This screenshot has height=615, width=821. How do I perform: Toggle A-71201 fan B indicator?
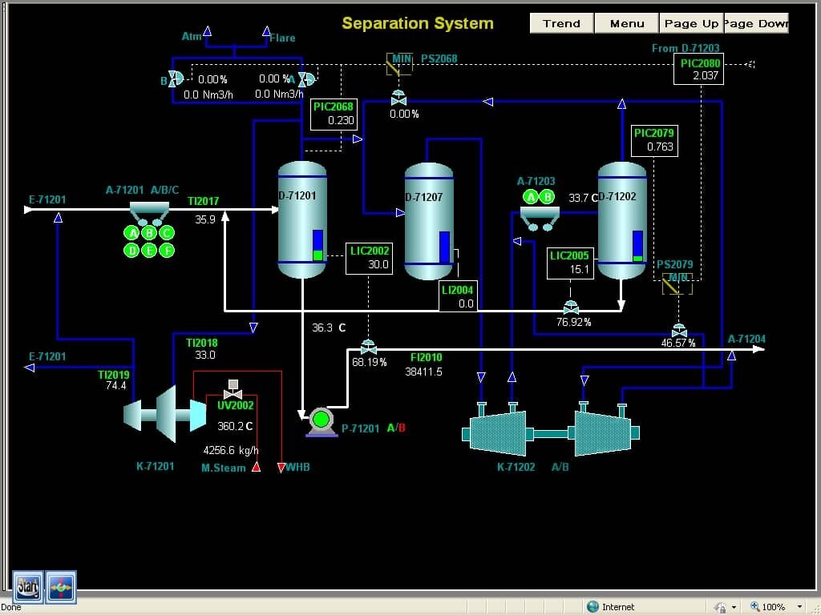click(x=149, y=233)
